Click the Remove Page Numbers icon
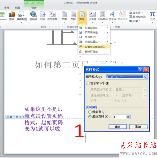The image size is (157, 158). click(x=80, y=52)
